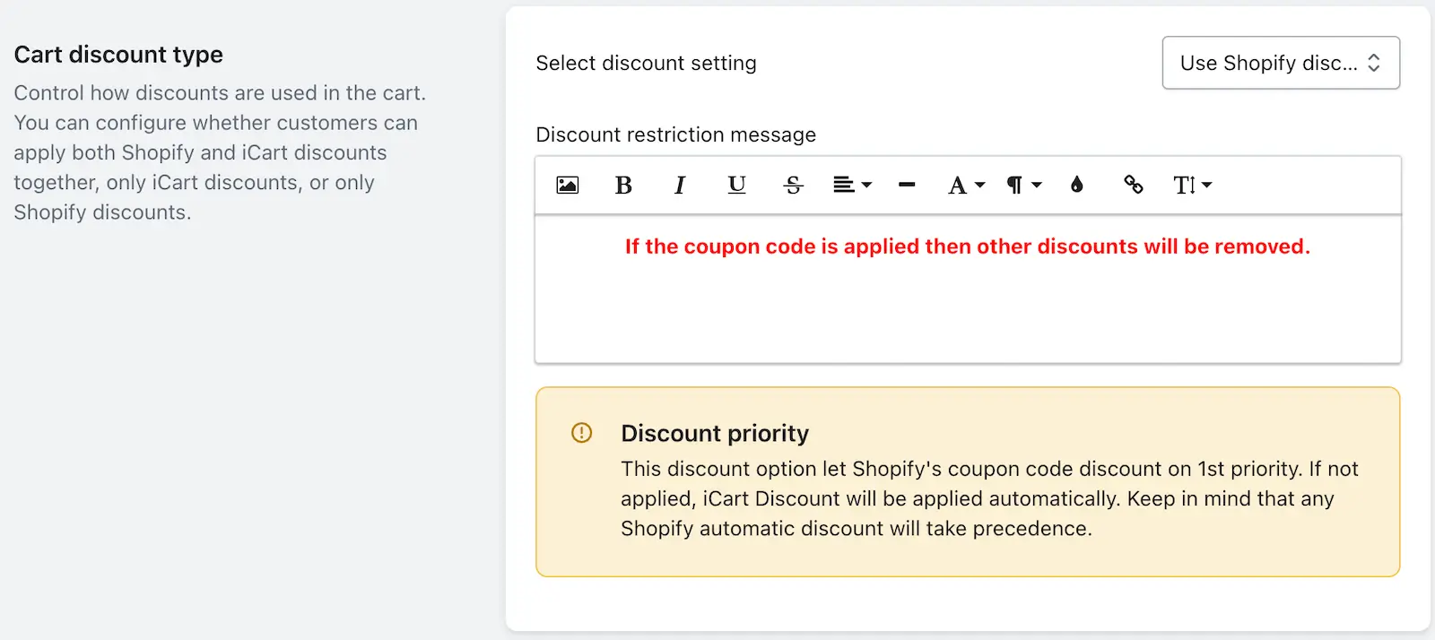
Task: Insert an image with the picture icon
Action: pos(568,186)
